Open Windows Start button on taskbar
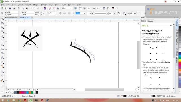Viewport: 181px width, 102px height. 2,100
